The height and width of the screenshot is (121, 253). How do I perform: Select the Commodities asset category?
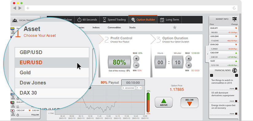pyautogui.click(x=114, y=28)
